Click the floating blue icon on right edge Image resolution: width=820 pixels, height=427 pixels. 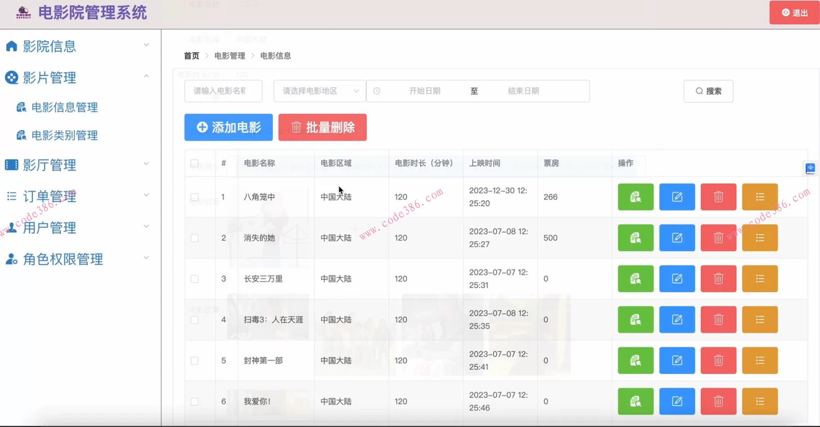pos(810,168)
